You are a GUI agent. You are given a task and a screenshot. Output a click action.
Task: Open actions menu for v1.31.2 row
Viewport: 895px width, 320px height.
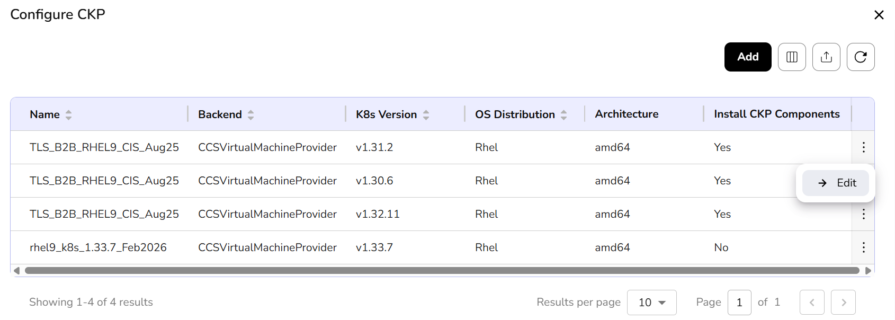(x=863, y=147)
